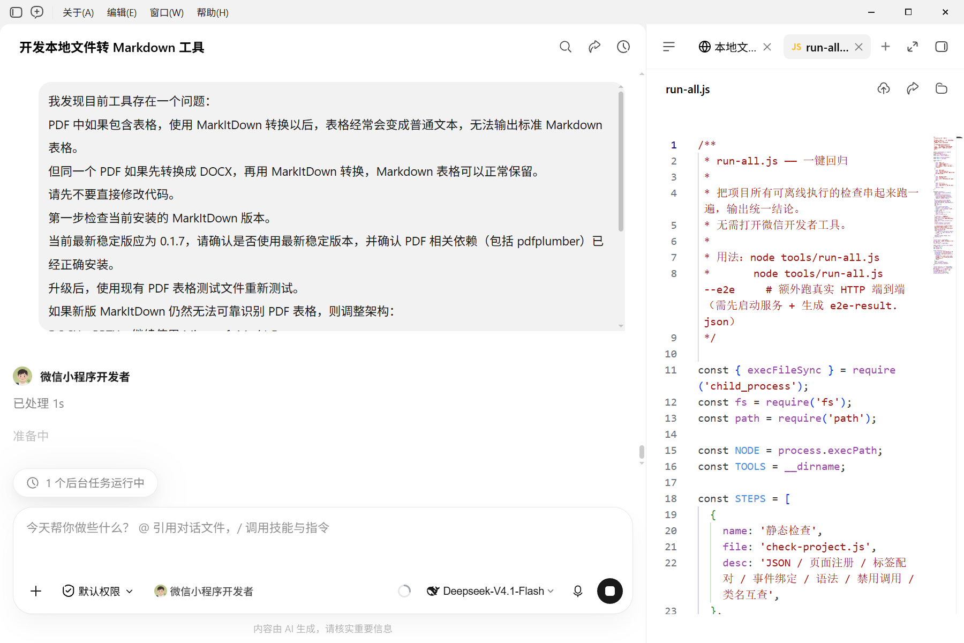Screen dimensions: 964x643
Task: Open the Deepseek-V4.1-Flash model dropdown
Action: (x=490, y=591)
